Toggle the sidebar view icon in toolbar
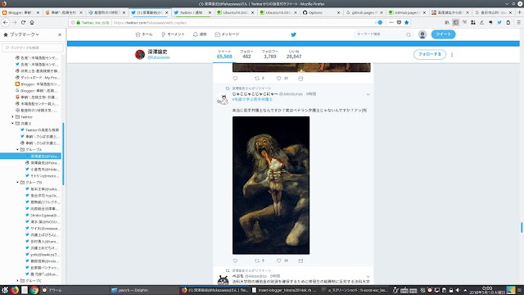524x295 pixels. [x=455, y=22]
